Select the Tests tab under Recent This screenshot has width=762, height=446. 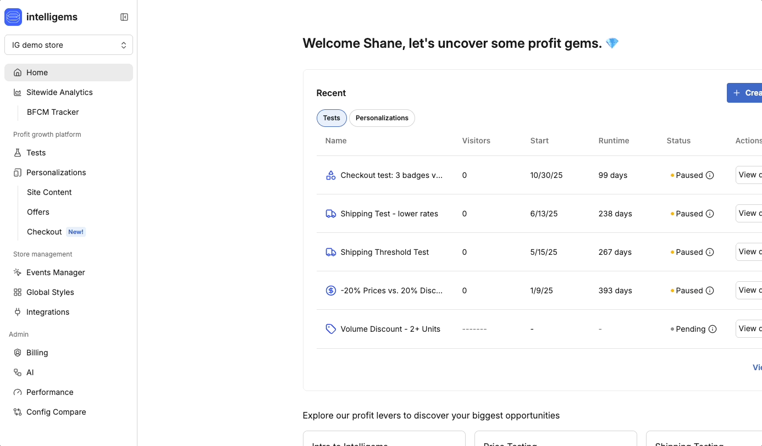pyautogui.click(x=332, y=118)
